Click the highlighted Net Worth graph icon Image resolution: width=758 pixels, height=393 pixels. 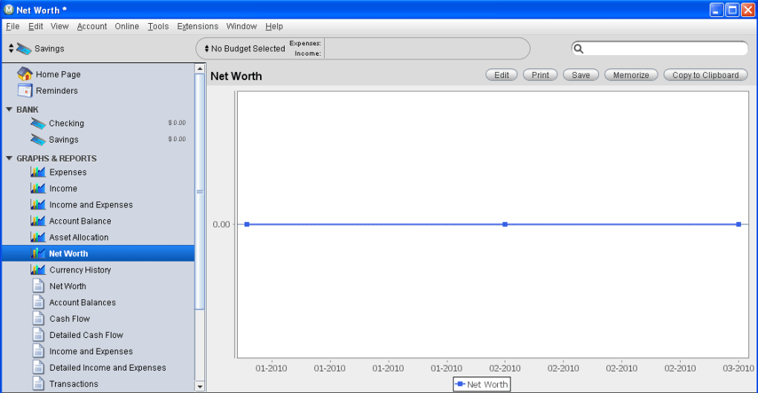pos(38,253)
